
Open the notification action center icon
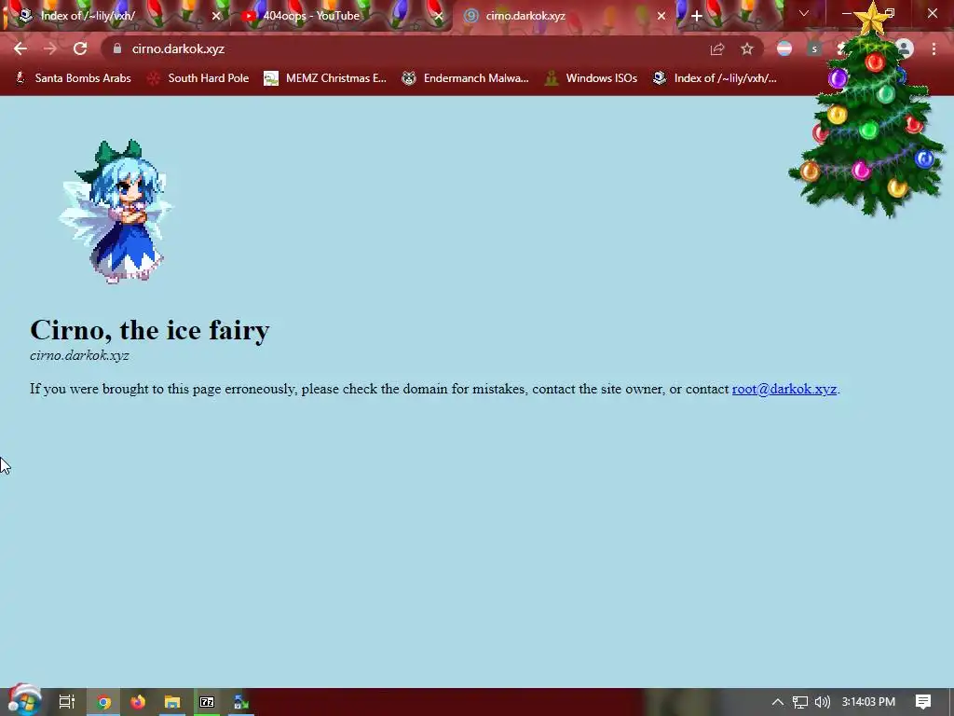pyautogui.click(x=923, y=702)
